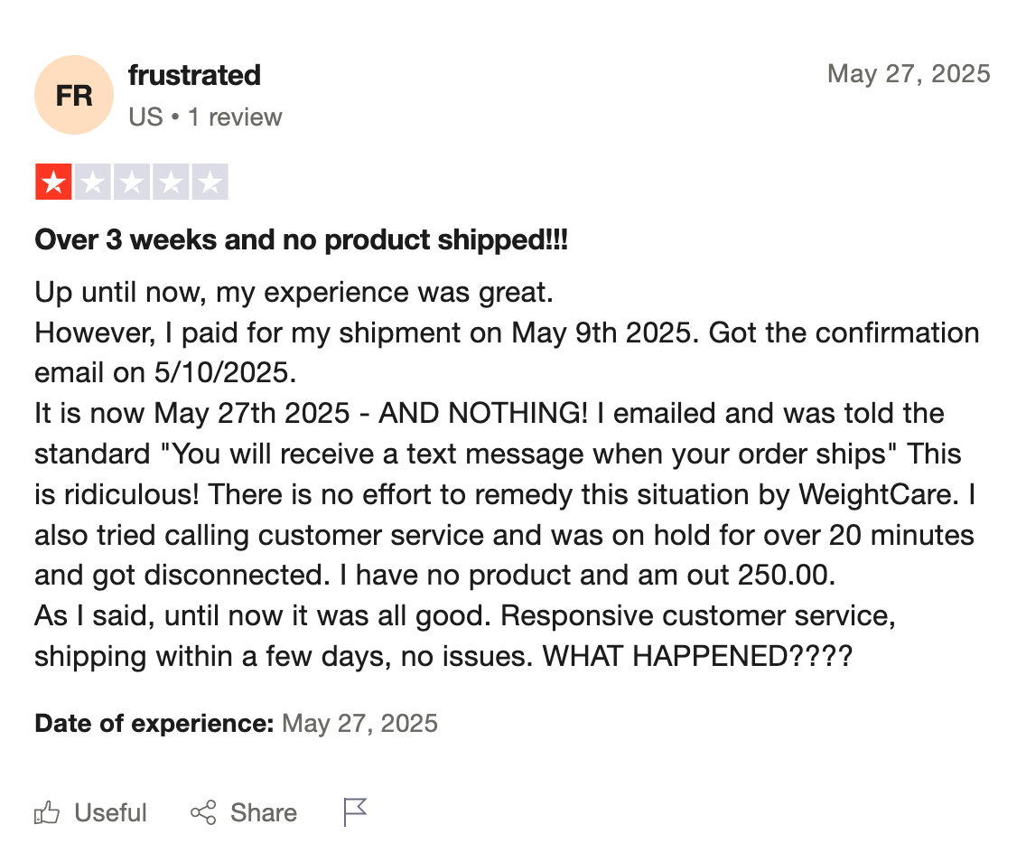The image size is (1026, 862).
Task: Click the 1 review count
Action: click(235, 117)
